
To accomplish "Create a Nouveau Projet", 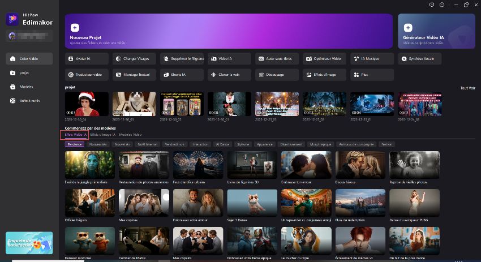I will point(229,31).
